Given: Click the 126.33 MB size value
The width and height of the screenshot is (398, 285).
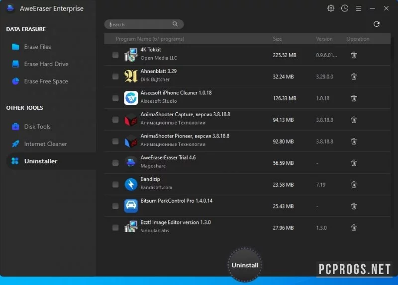Looking at the screenshot, I should (285, 98).
